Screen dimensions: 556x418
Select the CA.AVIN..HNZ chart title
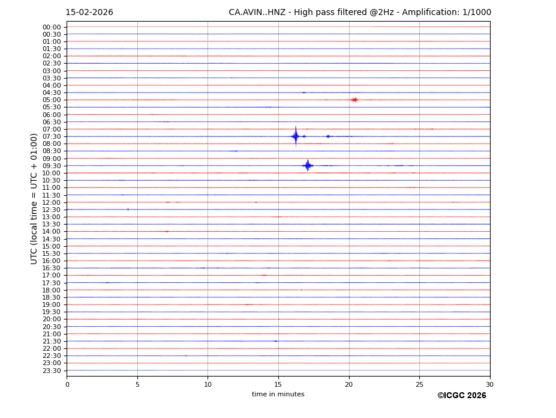[359, 13]
